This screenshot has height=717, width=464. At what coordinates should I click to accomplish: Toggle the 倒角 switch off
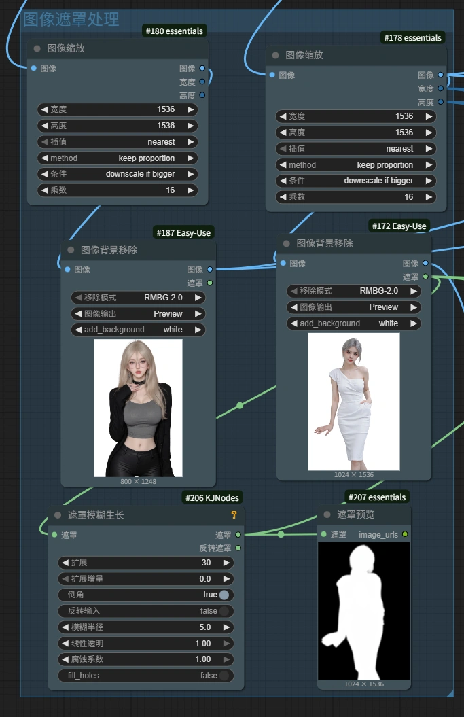tap(224, 595)
